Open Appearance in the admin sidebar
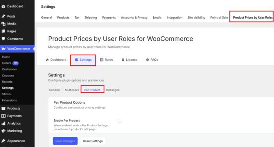The height and width of the screenshot is (147, 274). (x=16, y=141)
